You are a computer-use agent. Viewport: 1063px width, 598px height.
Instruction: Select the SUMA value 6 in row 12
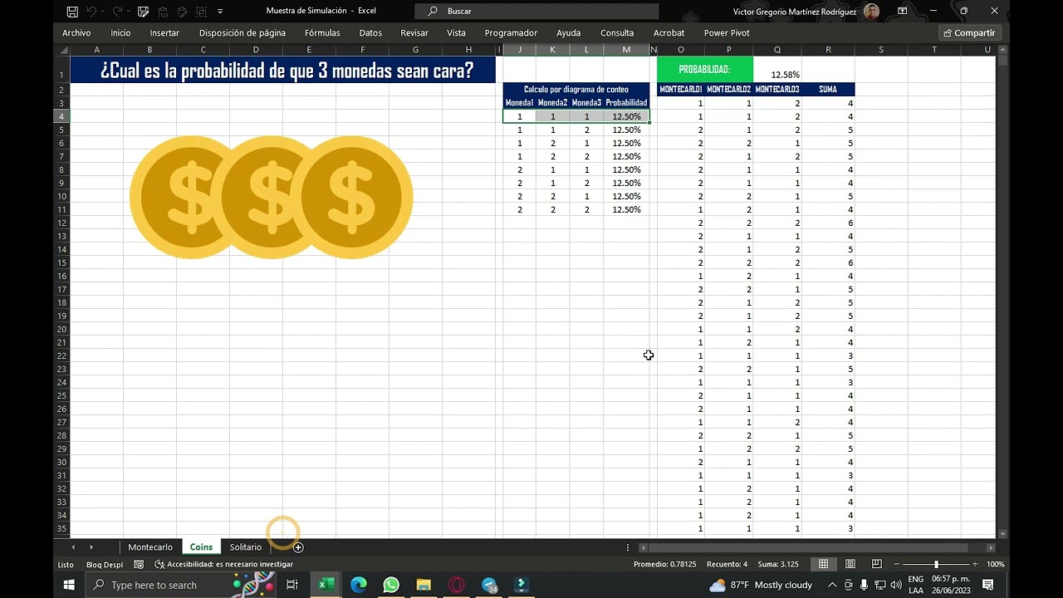(828, 223)
